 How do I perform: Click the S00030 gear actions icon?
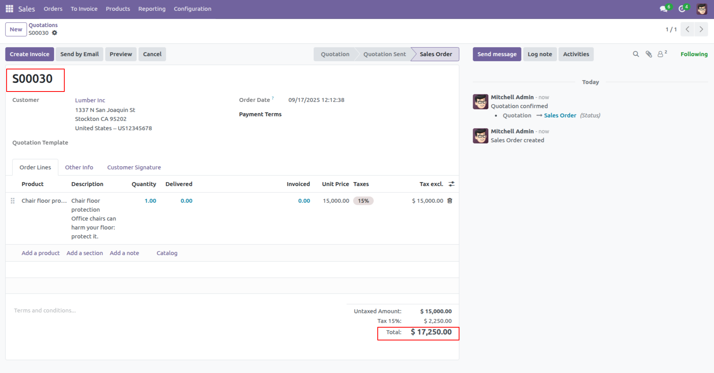click(x=55, y=33)
